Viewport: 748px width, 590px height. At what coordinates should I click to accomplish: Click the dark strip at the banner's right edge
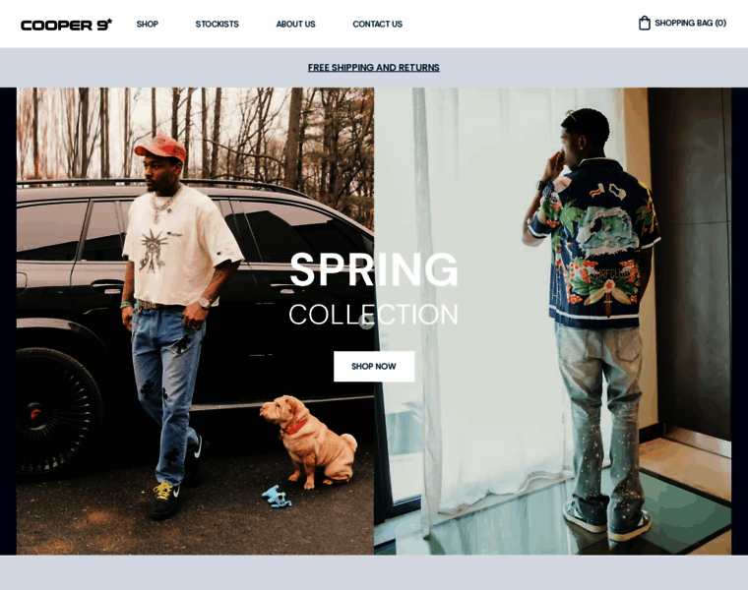click(739, 321)
